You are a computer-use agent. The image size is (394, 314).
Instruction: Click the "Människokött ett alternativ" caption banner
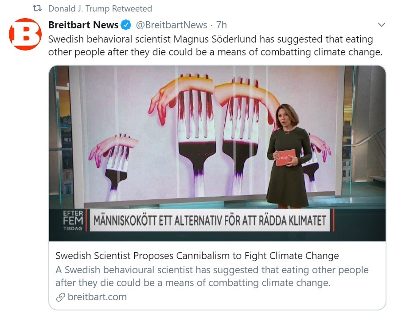211,220
